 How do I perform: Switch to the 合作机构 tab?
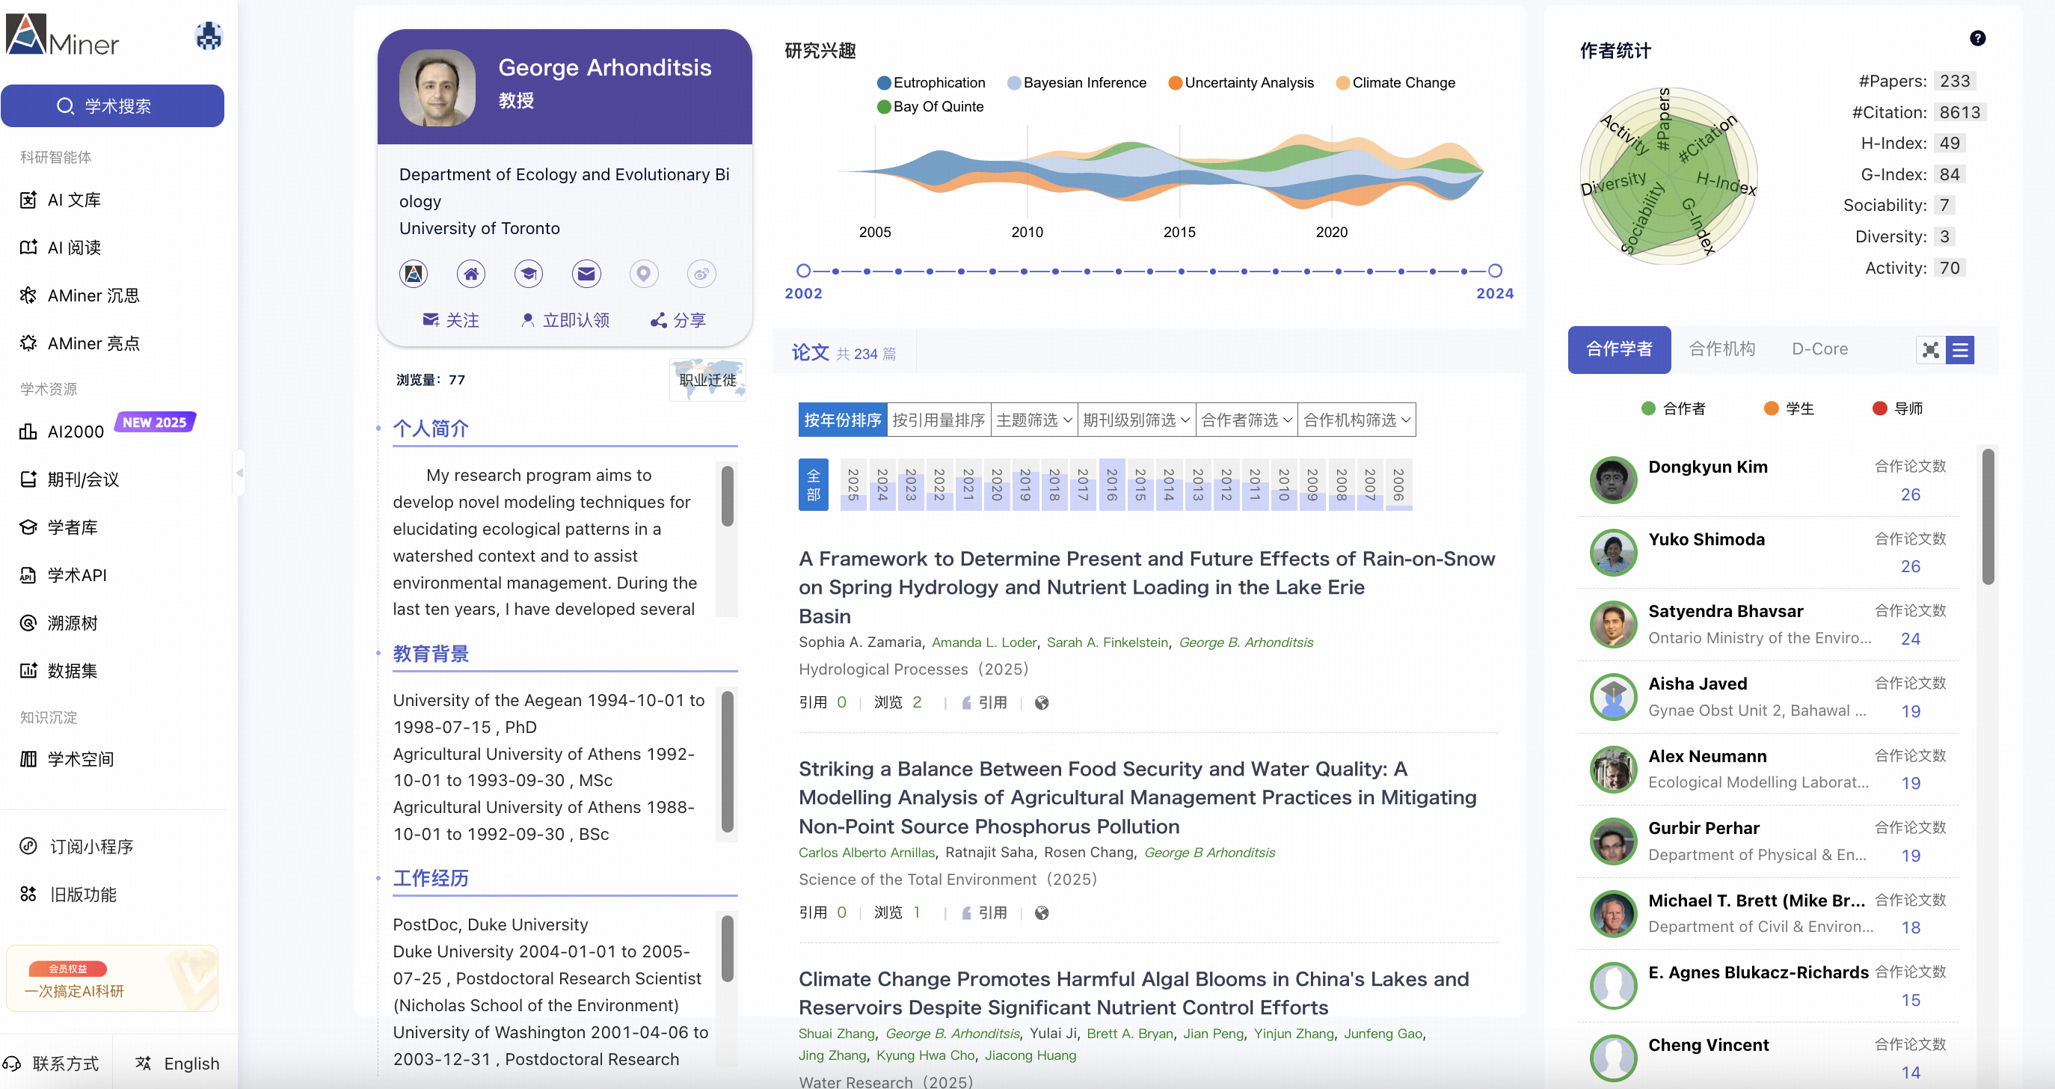coord(1721,349)
